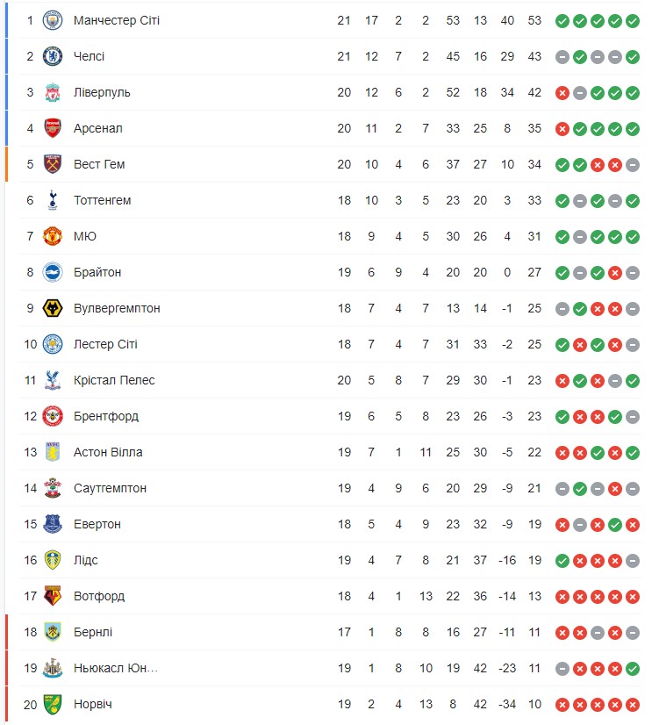
Task: Click the Manchester City club crest
Action: click(53, 20)
